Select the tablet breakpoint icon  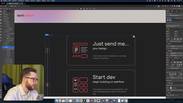point(84,9)
